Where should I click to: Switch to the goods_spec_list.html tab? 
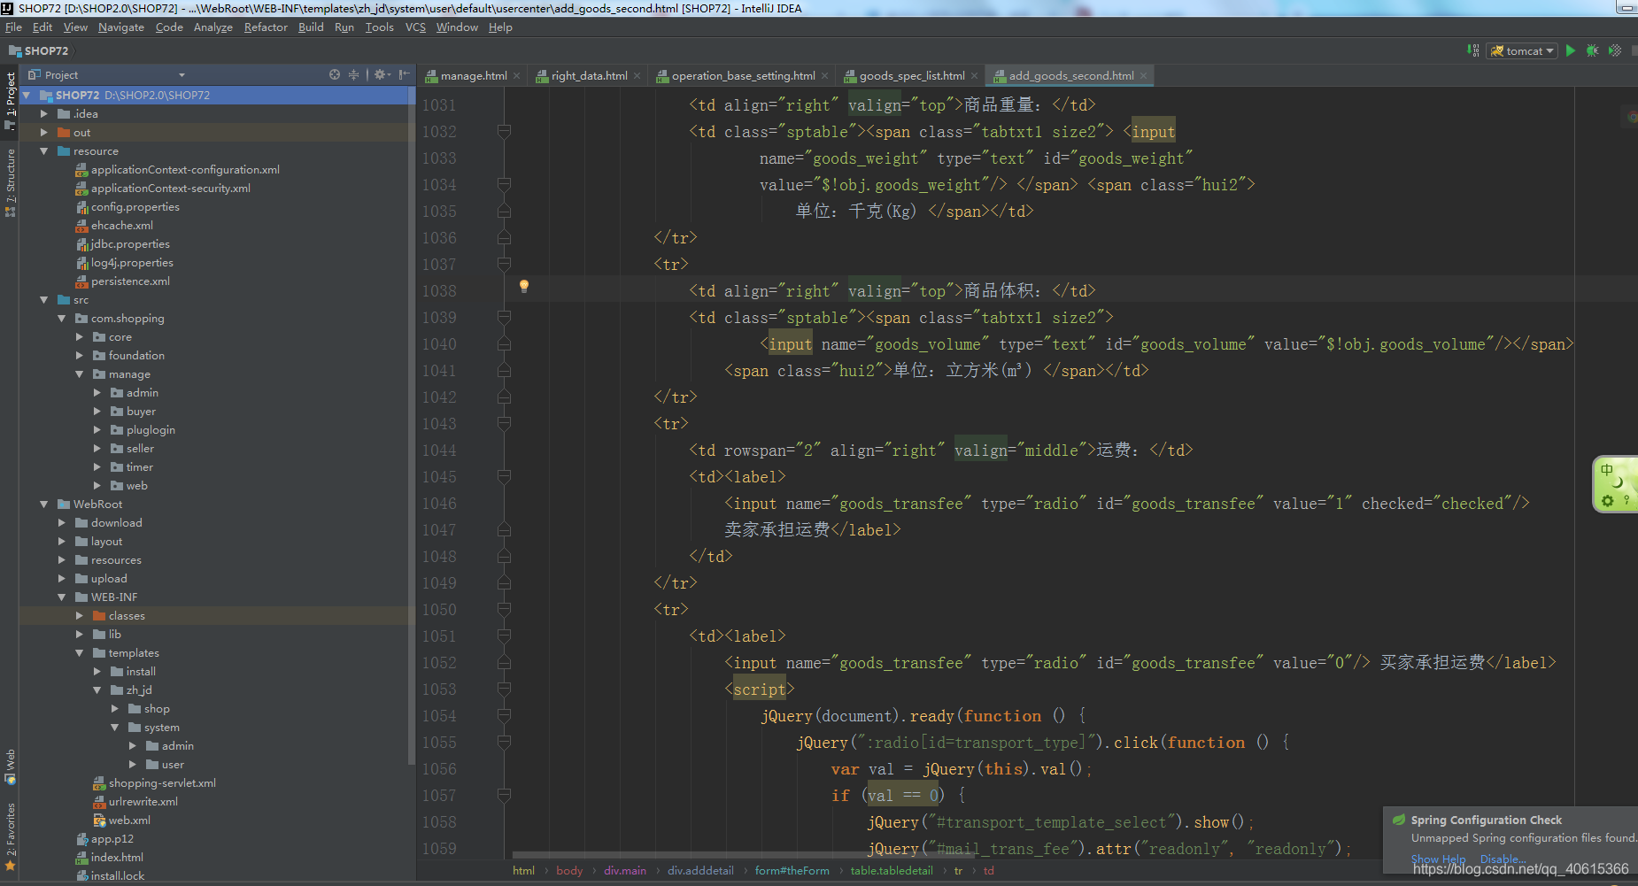(912, 76)
